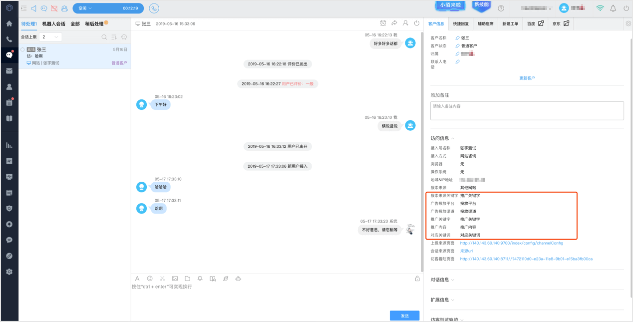Open the emoji picker in message toolbar
The width and height of the screenshot is (633, 322).
[x=150, y=279]
